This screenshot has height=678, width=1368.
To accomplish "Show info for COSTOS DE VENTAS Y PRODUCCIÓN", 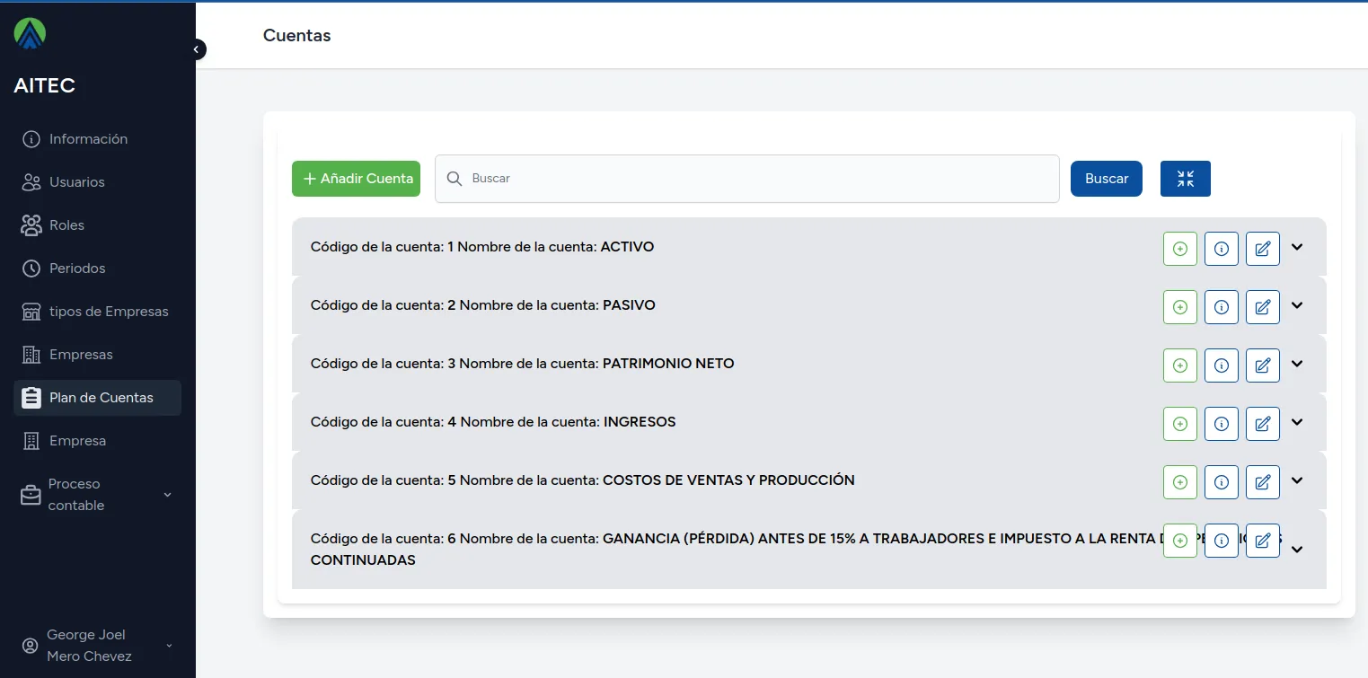I will pos(1222,482).
